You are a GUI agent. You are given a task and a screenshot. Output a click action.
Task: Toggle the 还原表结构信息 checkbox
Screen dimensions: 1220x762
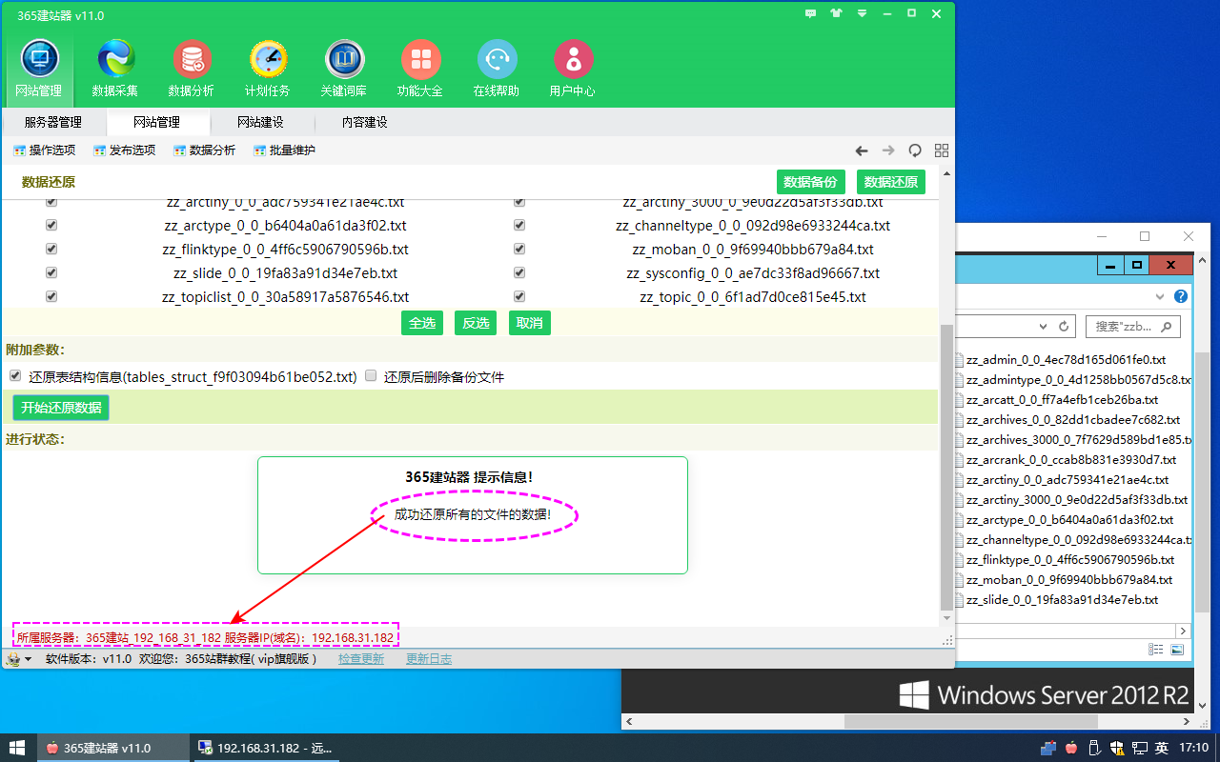pyautogui.click(x=15, y=376)
